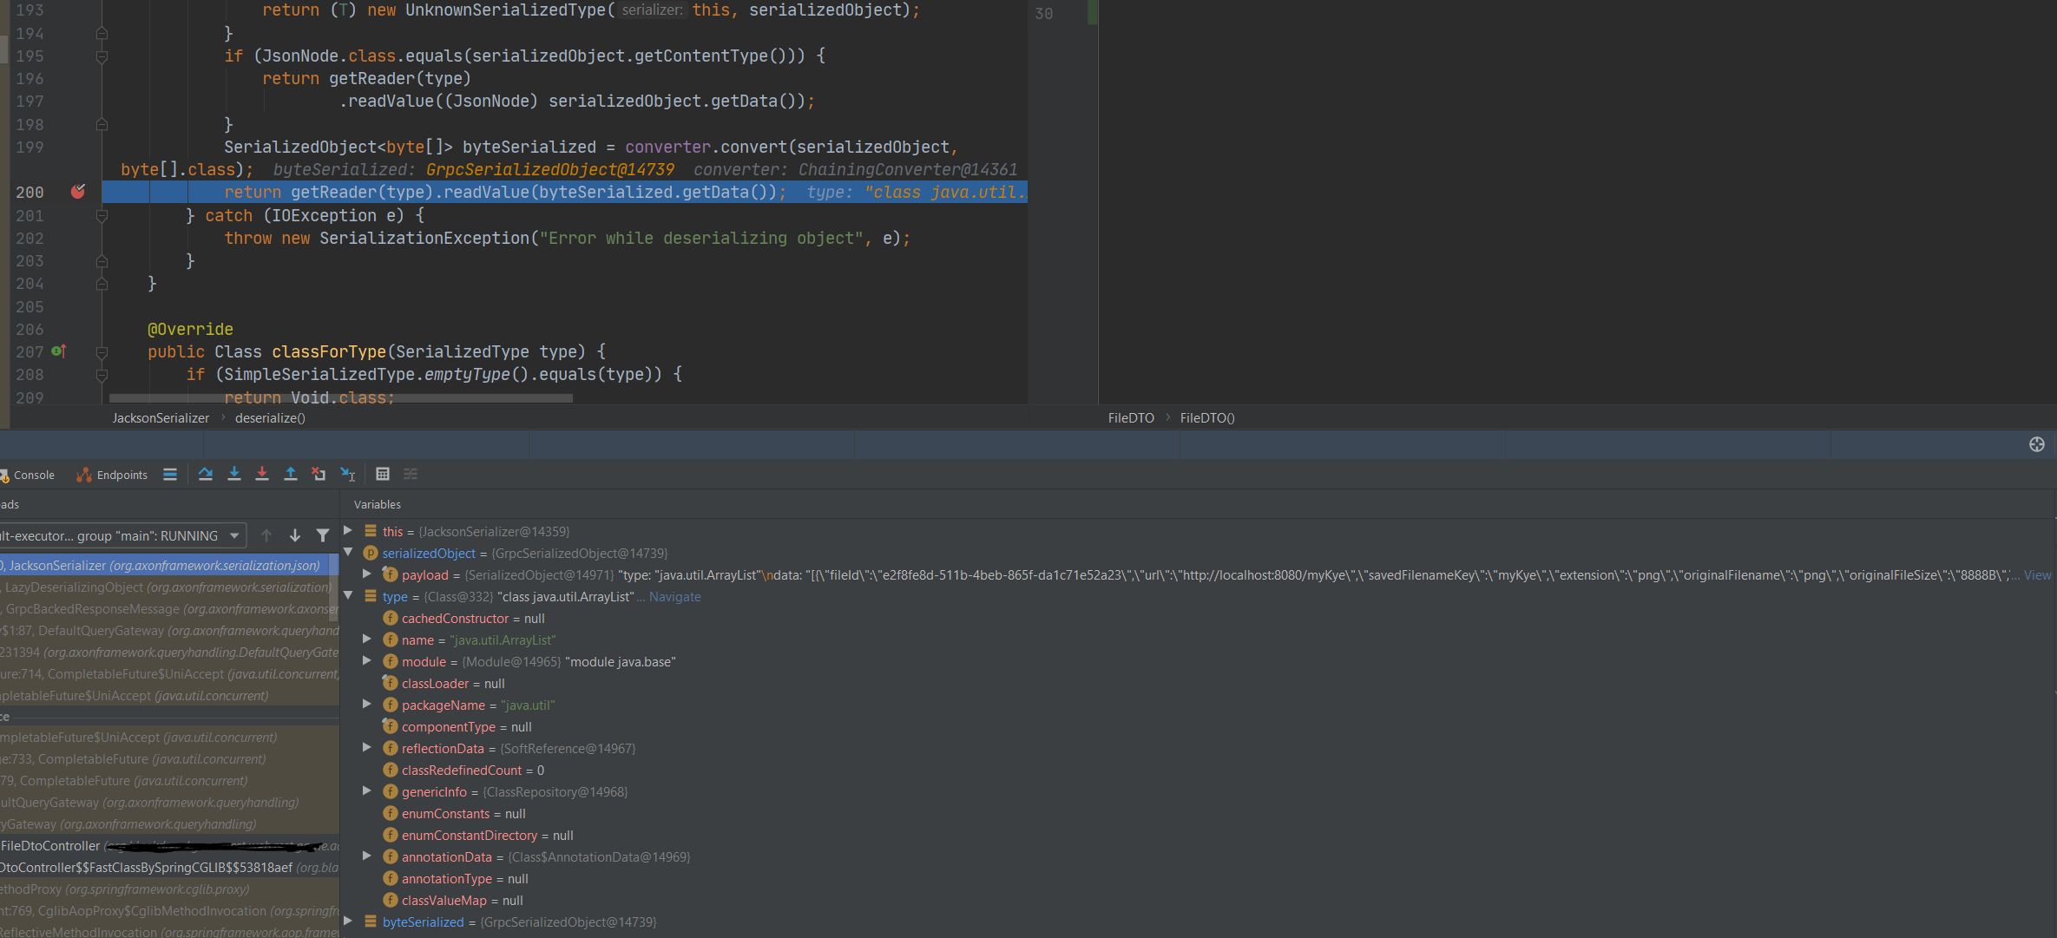Click the Step Into icon

(234, 474)
